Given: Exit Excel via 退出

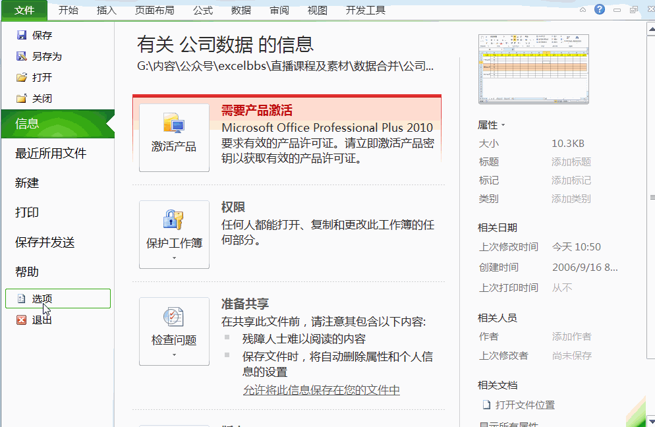Looking at the screenshot, I should [34, 320].
